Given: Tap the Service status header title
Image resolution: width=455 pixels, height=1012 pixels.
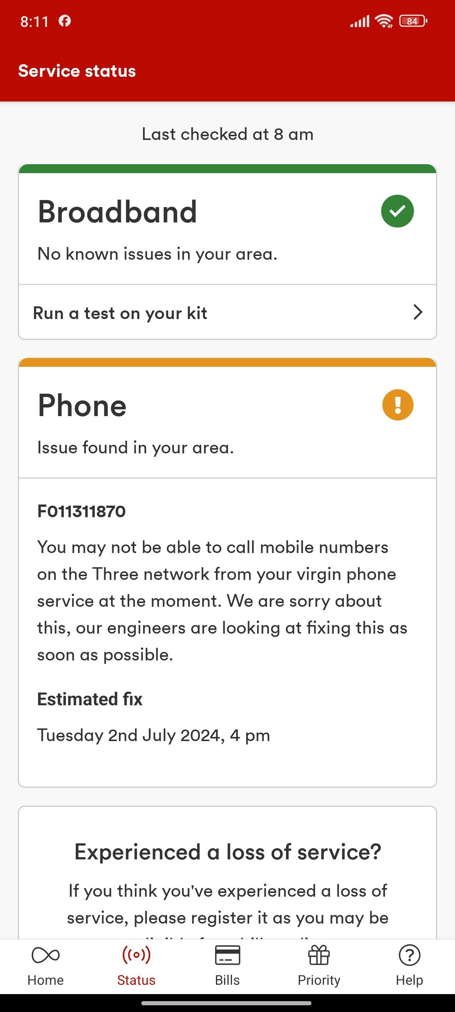Looking at the screenshot, I should (77, 71).
